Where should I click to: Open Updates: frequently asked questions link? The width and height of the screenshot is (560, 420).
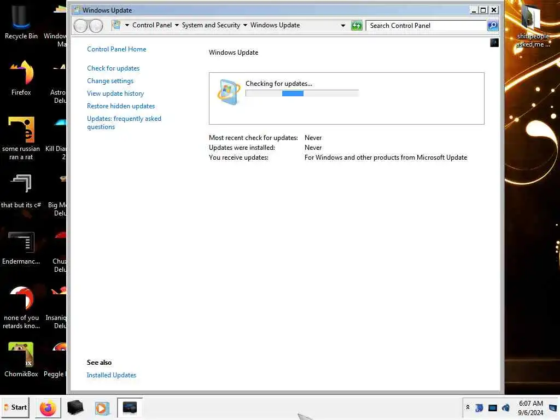pyautogui.click(x=124, y=122)
